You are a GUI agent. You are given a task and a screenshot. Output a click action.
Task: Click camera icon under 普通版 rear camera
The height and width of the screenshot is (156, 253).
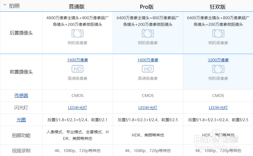(x=77, y=33)
